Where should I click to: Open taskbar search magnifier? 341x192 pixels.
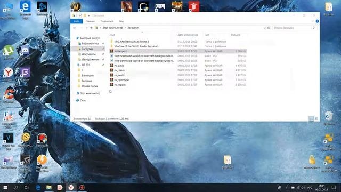16,187
